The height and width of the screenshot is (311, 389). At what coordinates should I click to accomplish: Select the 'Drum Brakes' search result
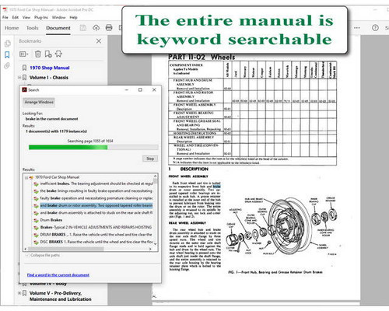click(x=51, y=220)
